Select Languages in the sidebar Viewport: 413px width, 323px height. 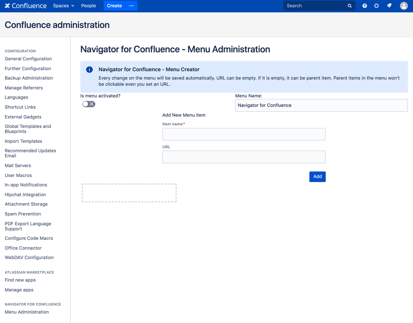[16, 97]
